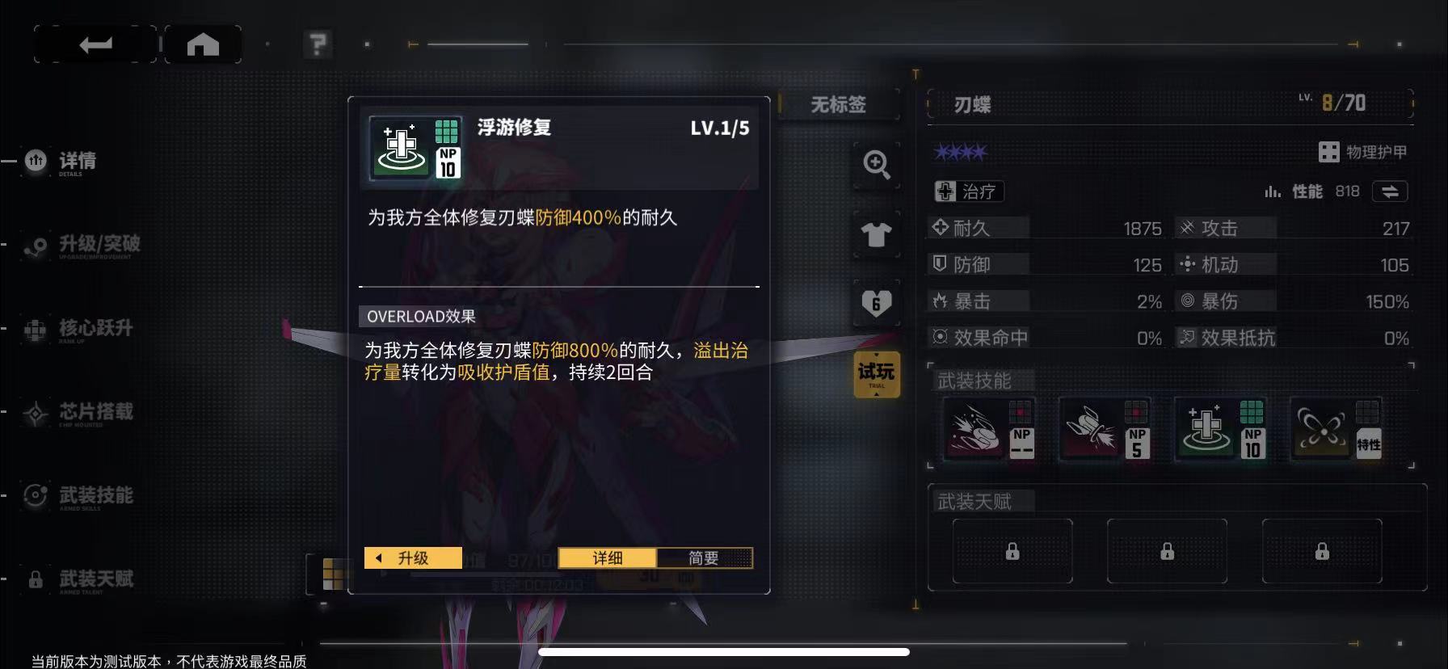Open the 无标签 tag selector
The height and width of the screenshot is (669, 1448).
click(839, 105)
